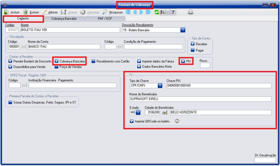Enable Recebimento com Cartão checkbox
This screenshot has height=166, width=280.
(93, 61)
